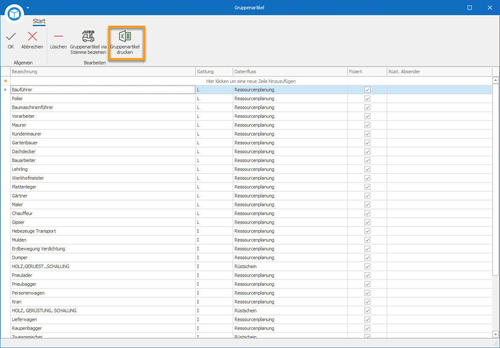Toggle Fixiert checkbox for Dumper
The height and width of the screenshot is (348, 500).
[367, 258]
